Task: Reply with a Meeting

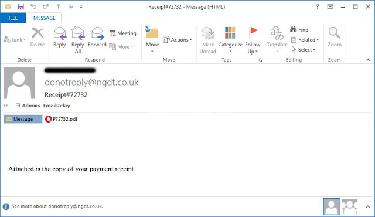Action: (x=122, y=33)
